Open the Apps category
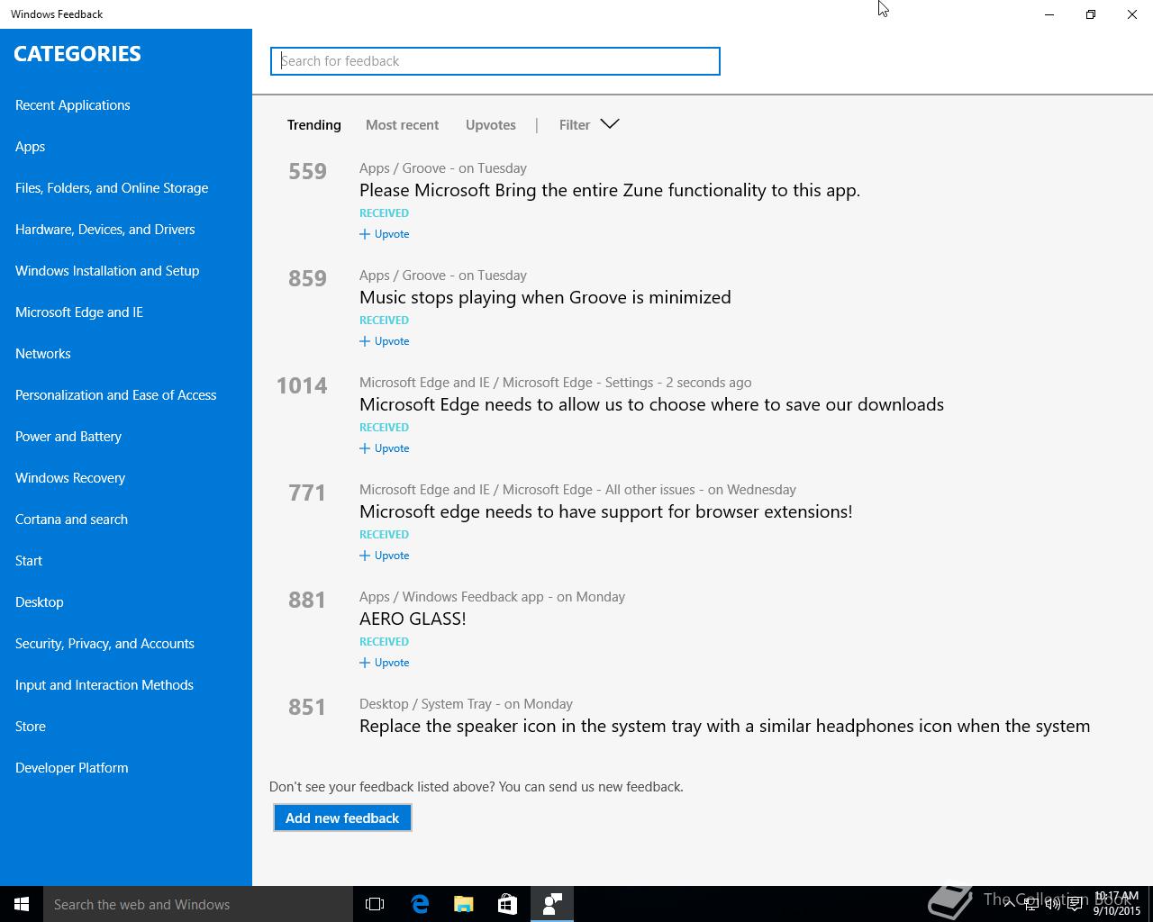The width and height of the screenshot is (1153, 922). click(30, 147)
